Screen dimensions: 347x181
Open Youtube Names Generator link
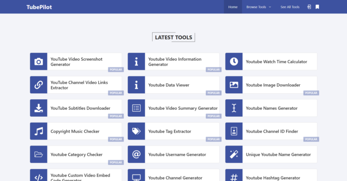pyautogui.click(x=272, y=108)
